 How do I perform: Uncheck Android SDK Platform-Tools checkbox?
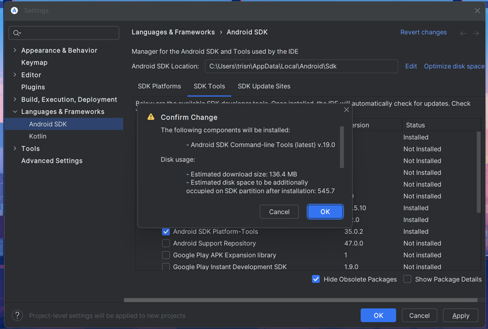[x=166, y=231]
